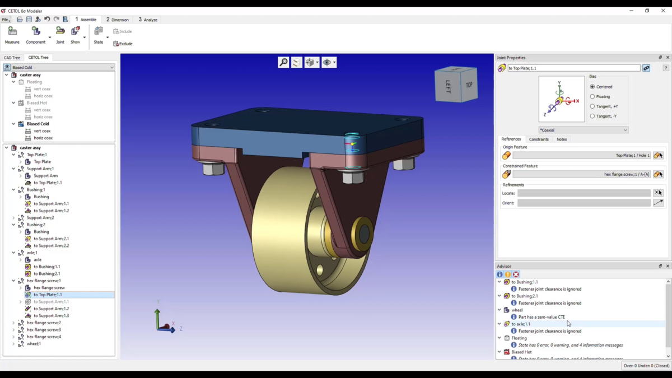Click 'Over: 0 Under: 0 (Closed)' status
Image resolution: width=672 pixels, height=378 pixels.
646,366
